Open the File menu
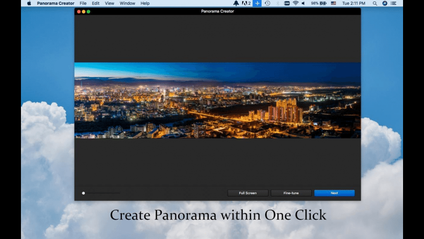 click(x=83, y=3)
